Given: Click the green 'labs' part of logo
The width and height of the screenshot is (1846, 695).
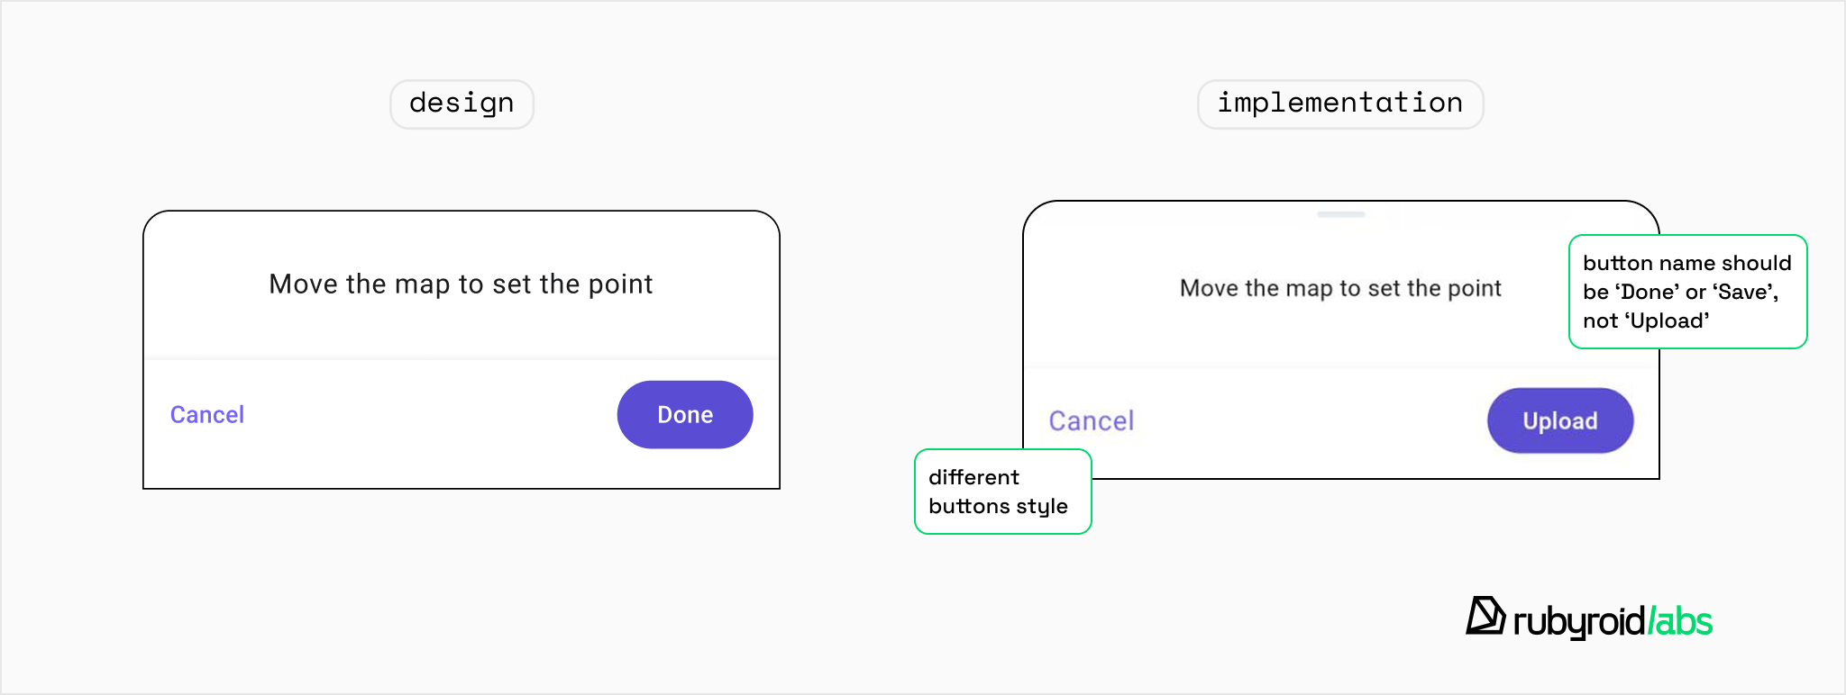Looking at the screenshot, I should pyautogui.click(x=1682, y=621).
